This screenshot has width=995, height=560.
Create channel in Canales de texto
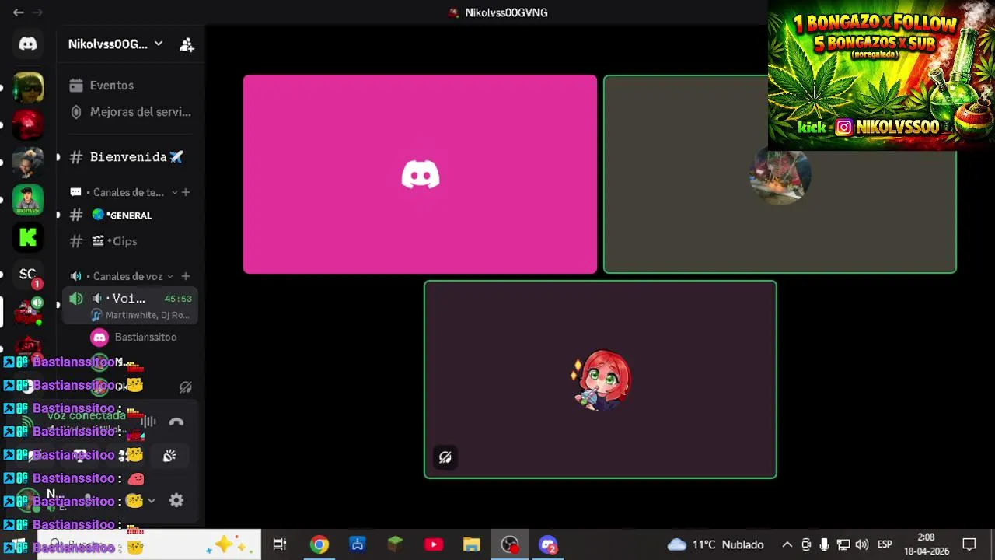185,192
